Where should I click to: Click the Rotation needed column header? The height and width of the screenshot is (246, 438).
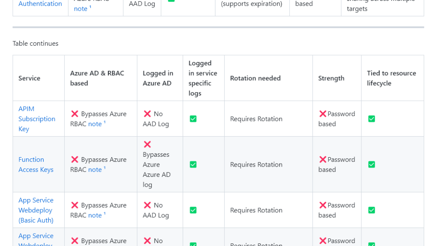(255, 78)
